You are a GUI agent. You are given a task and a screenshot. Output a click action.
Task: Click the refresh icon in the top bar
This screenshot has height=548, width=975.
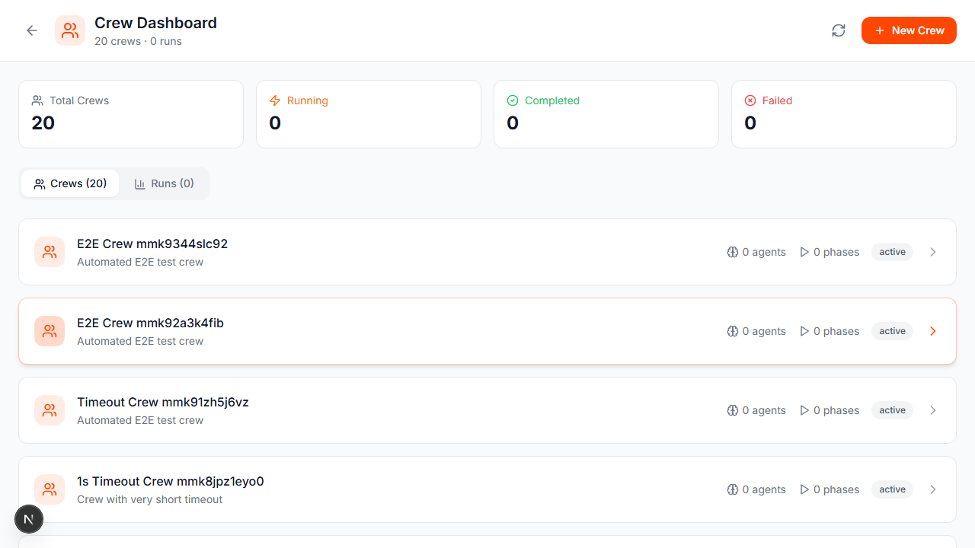click(839, 30)
